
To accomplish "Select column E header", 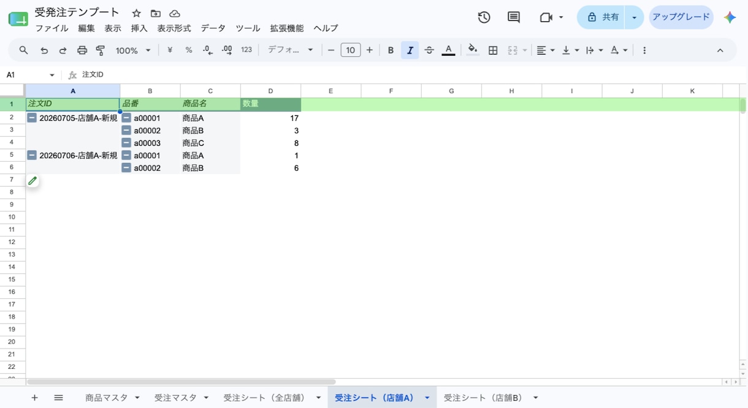I will 330,91.
